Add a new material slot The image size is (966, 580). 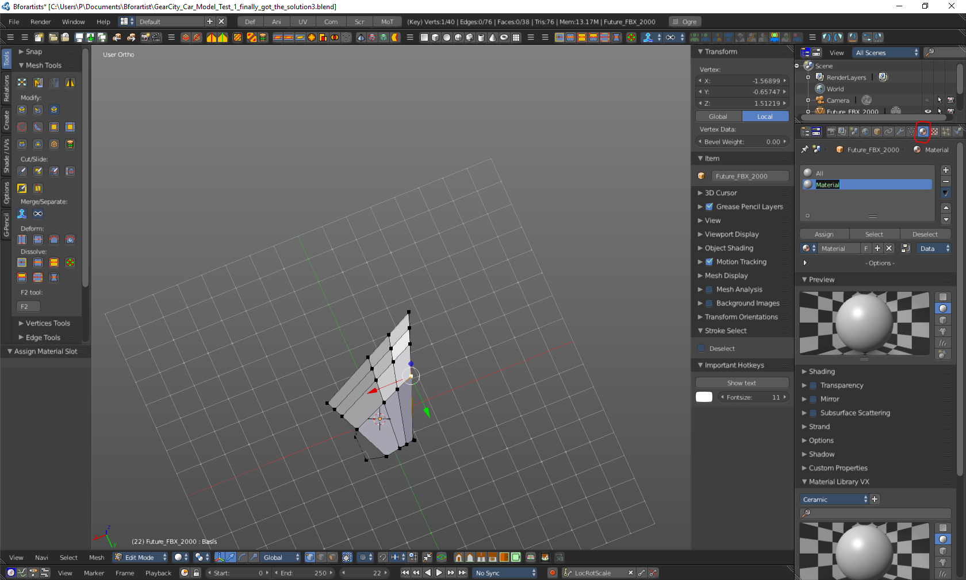tap(946, 170)
